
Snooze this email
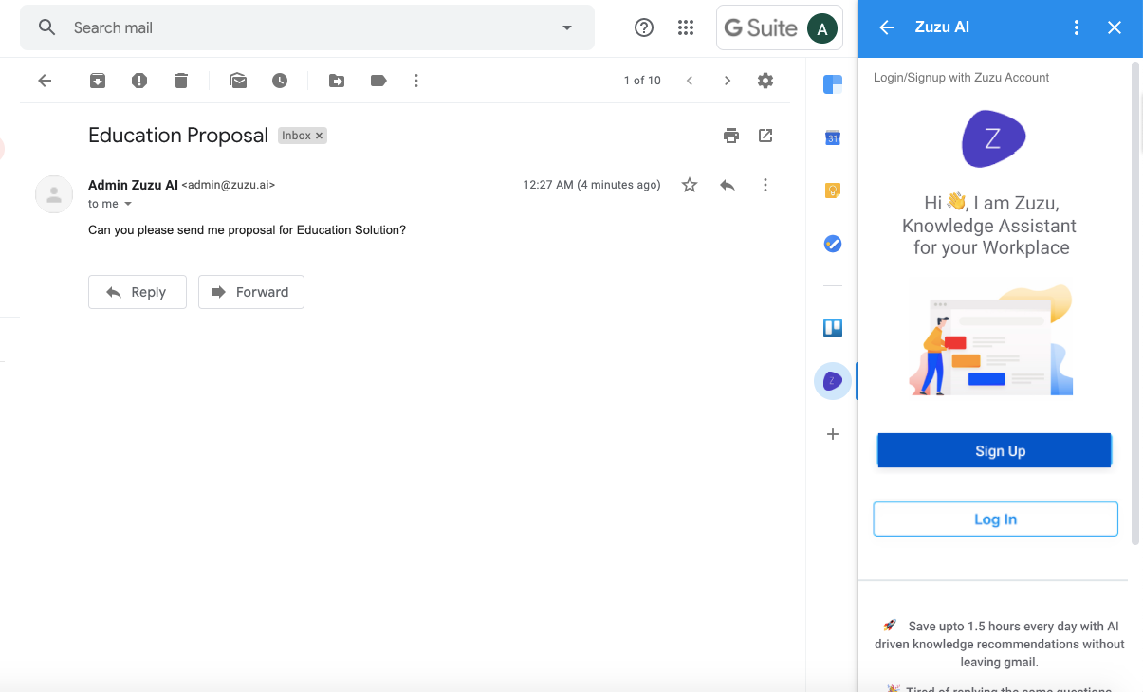(x=280, y=81)
